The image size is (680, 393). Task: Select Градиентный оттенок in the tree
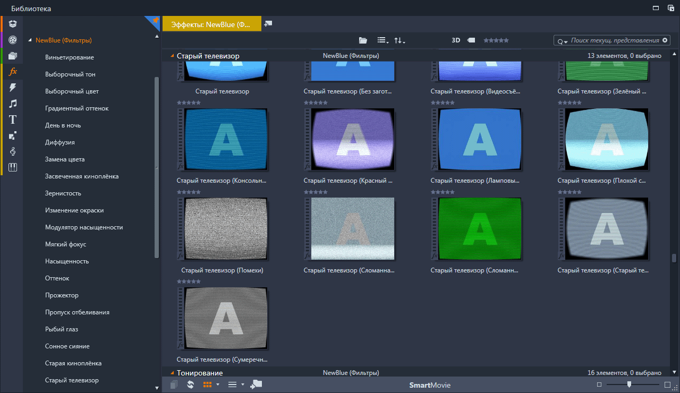77,108
